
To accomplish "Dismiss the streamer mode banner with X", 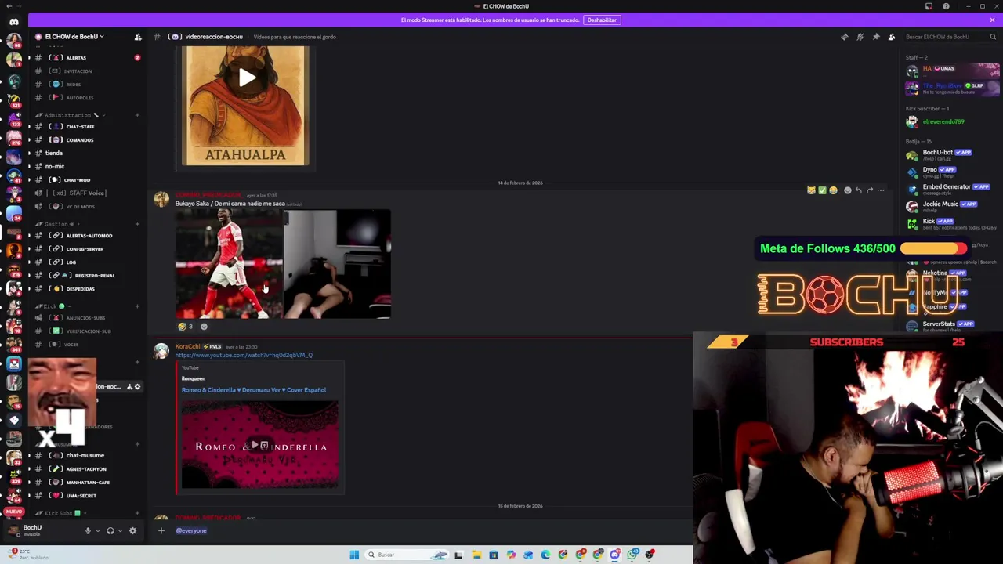I will tap(993, 20).
